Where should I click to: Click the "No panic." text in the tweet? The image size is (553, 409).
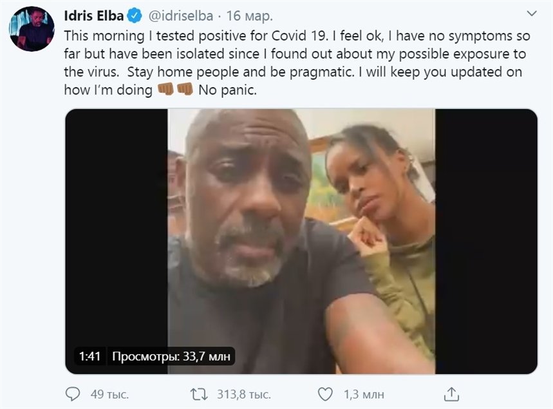click(x=227, y=90)
